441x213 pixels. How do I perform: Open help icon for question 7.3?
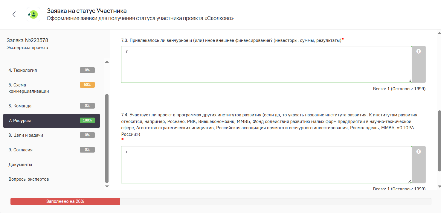click(419, 51)
